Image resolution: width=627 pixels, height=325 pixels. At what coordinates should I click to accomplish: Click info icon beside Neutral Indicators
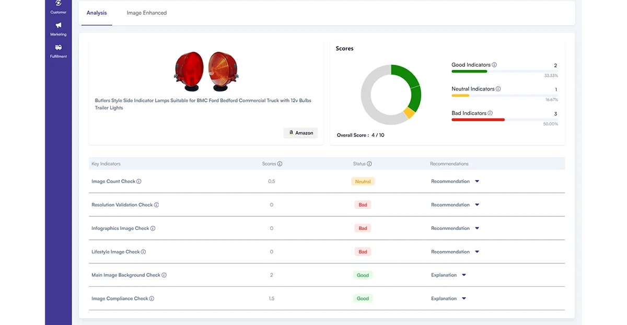(498, 89)
